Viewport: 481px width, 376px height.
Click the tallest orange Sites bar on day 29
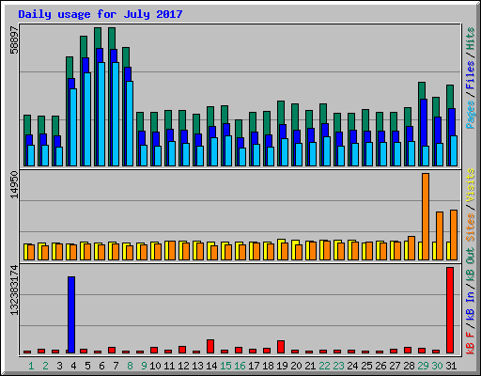(426, 216)
